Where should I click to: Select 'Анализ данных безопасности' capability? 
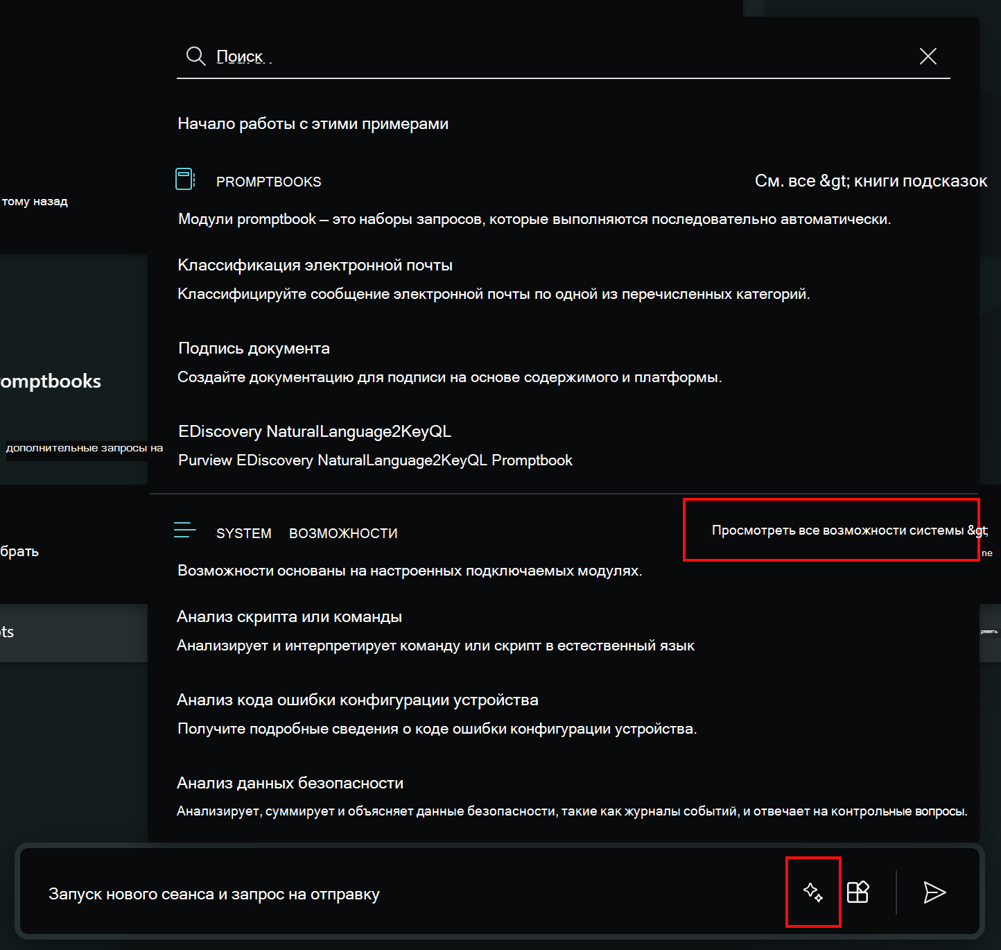pos(290,783)
